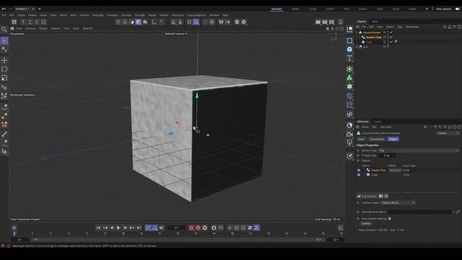This screenshot has height=260, width=462.
Task: Select the Rotate tool in left toolbar
Action: point(4,69)
